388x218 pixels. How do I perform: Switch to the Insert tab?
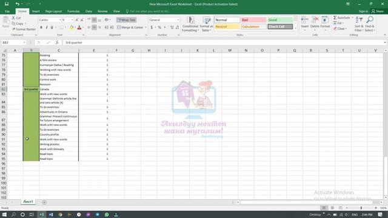click(36, 12)
